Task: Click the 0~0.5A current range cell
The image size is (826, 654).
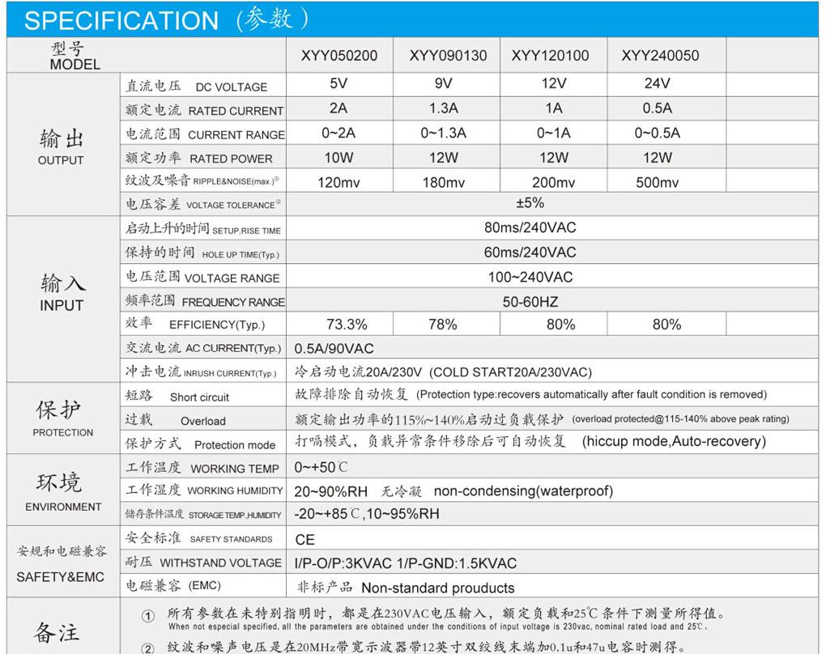Action: [658, 133]
